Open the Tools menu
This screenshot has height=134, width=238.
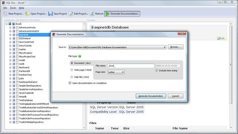(13, 8)
